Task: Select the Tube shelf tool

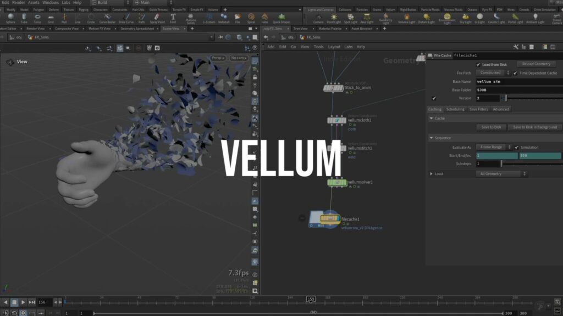Action: click(x=24, y=19)
